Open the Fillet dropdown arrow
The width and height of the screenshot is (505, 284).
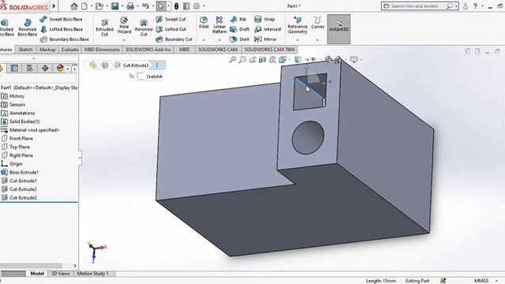coord(204,40)
